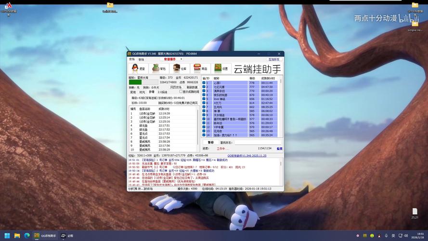Click the network display tray icon
Image resolution: width=428 pixels, height=241 pixels.
pyautogui.click(x=400, y=236)
